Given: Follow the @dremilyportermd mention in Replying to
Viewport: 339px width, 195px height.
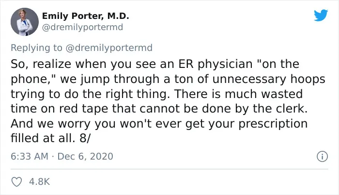Looking at the screenshot, I should click(x=109, y=48).
